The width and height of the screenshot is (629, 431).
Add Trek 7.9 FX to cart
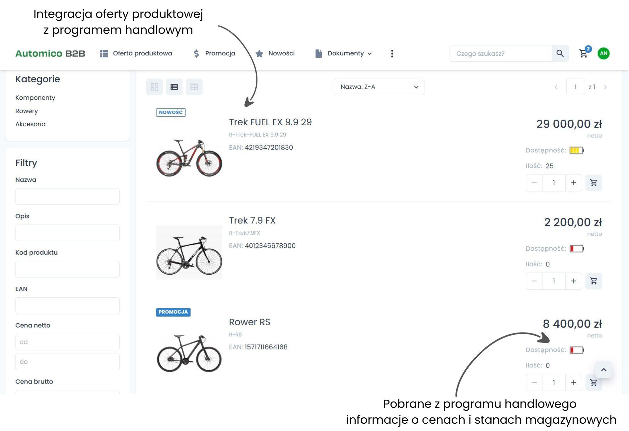tap(594, 281)
